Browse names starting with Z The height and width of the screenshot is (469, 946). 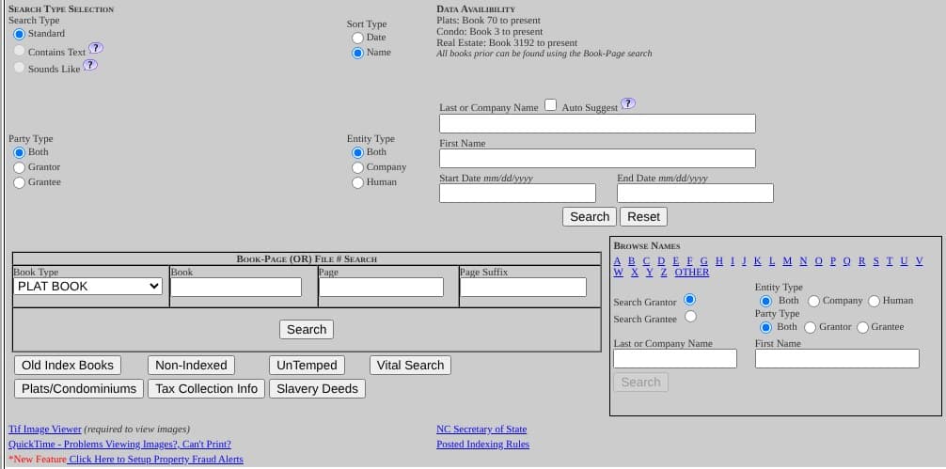pos(664,273)
